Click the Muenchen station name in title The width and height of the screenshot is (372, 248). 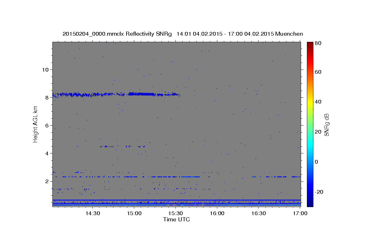coord(289,34)
